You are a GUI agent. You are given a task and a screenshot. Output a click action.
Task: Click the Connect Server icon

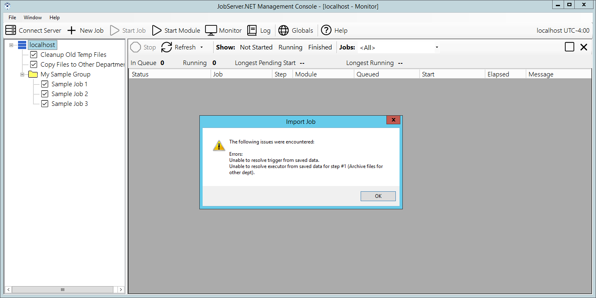tap(11, 30)
